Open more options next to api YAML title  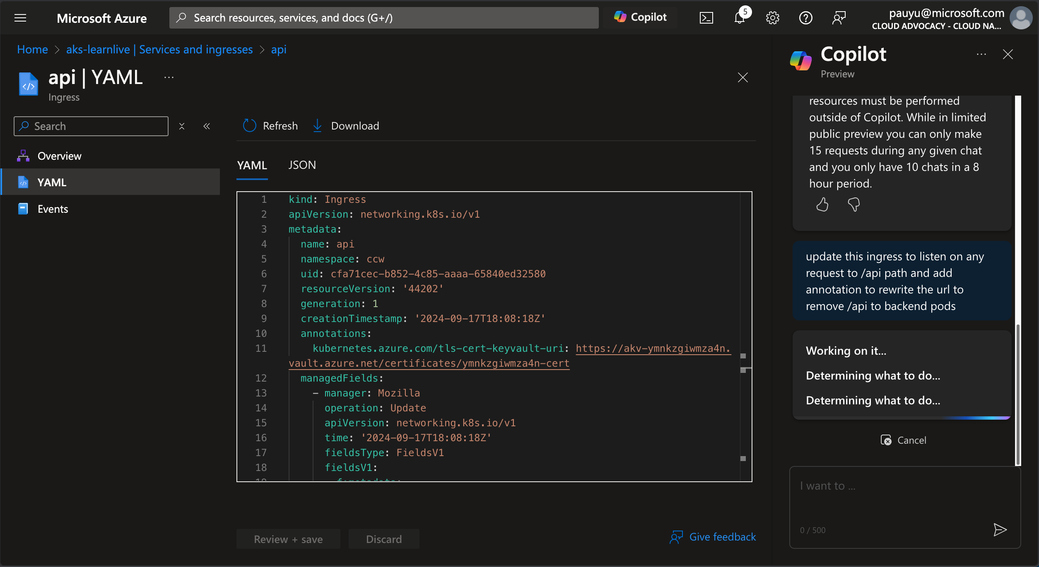coord(169,77)
